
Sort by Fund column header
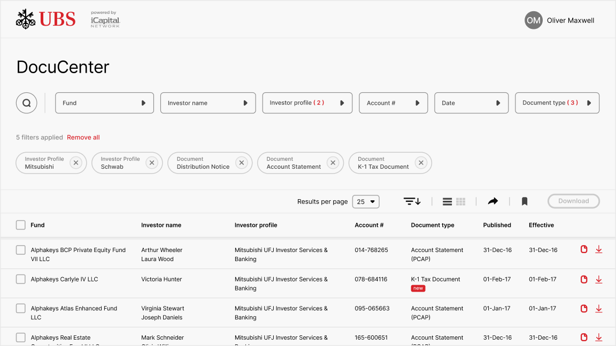coord(38,225)
